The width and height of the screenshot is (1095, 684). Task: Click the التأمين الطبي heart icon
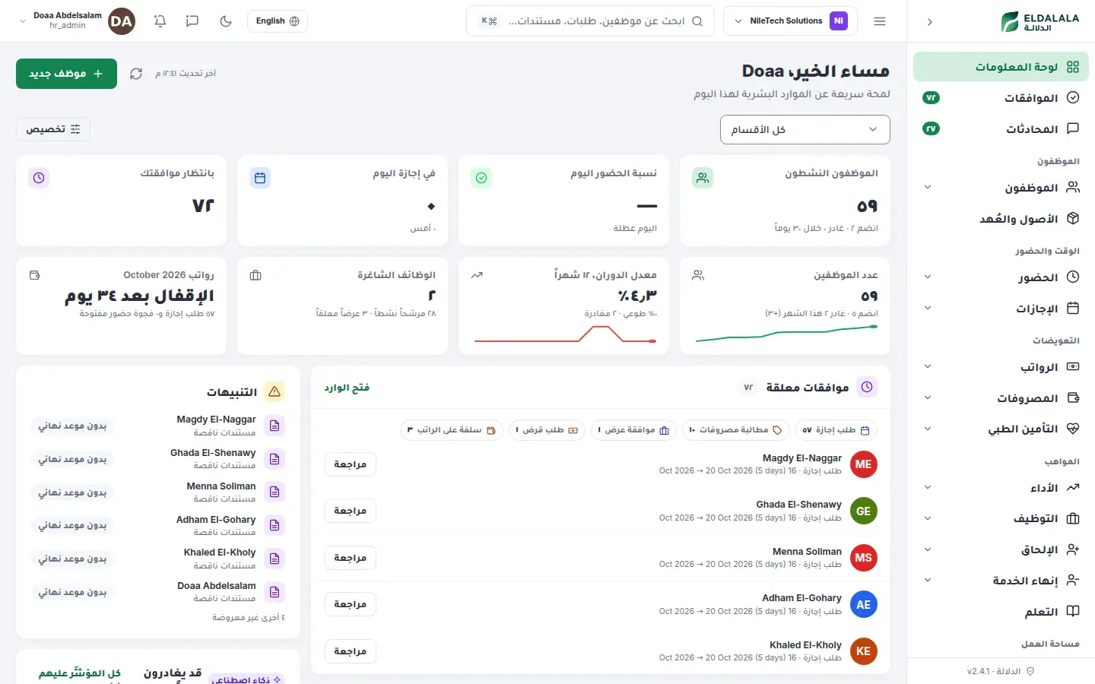click(1073, 429)
